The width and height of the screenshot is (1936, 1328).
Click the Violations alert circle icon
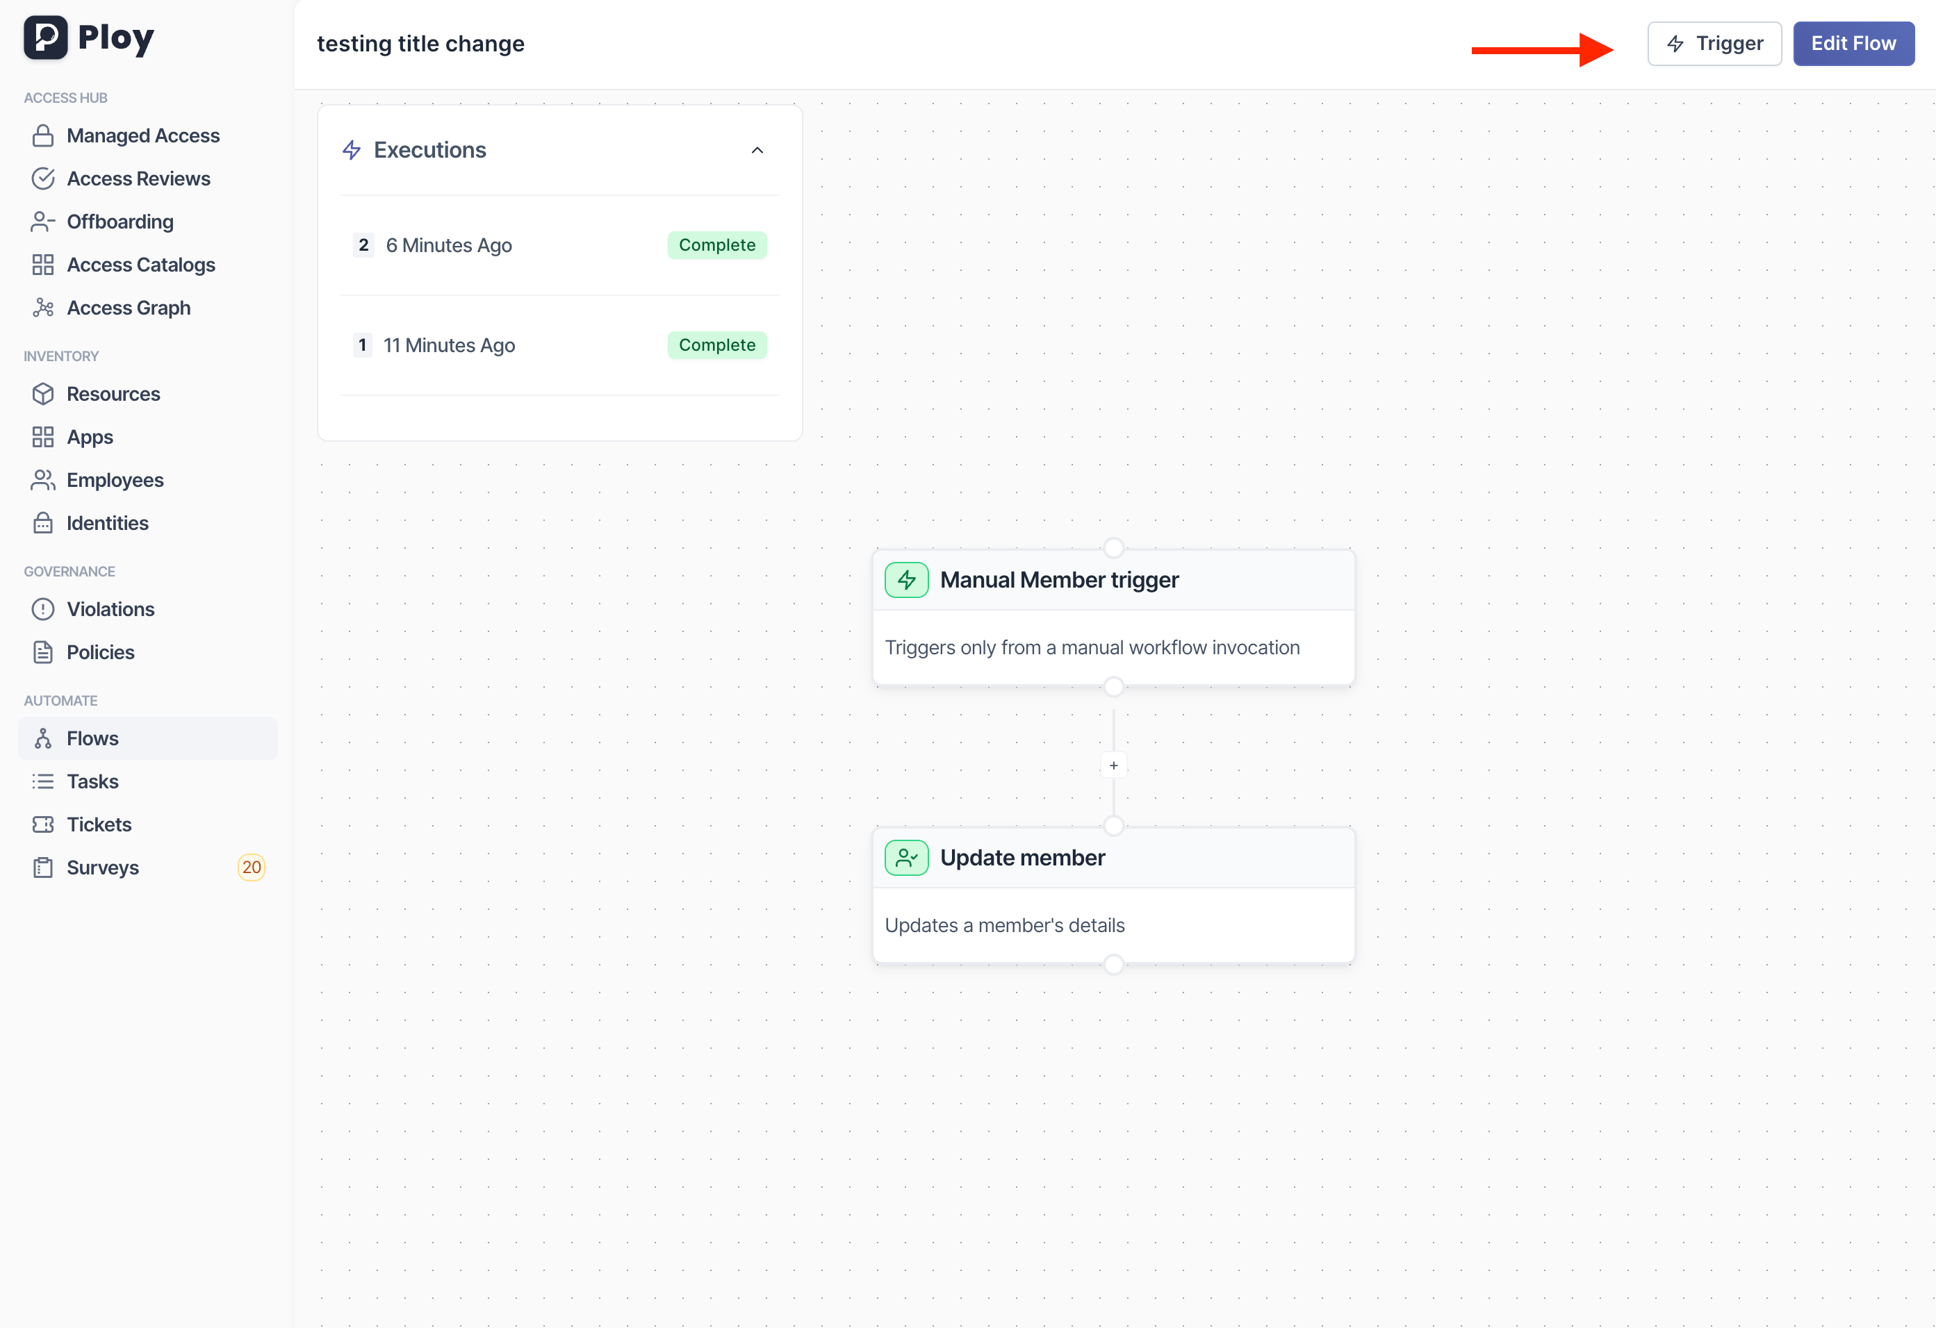point(43,609)
